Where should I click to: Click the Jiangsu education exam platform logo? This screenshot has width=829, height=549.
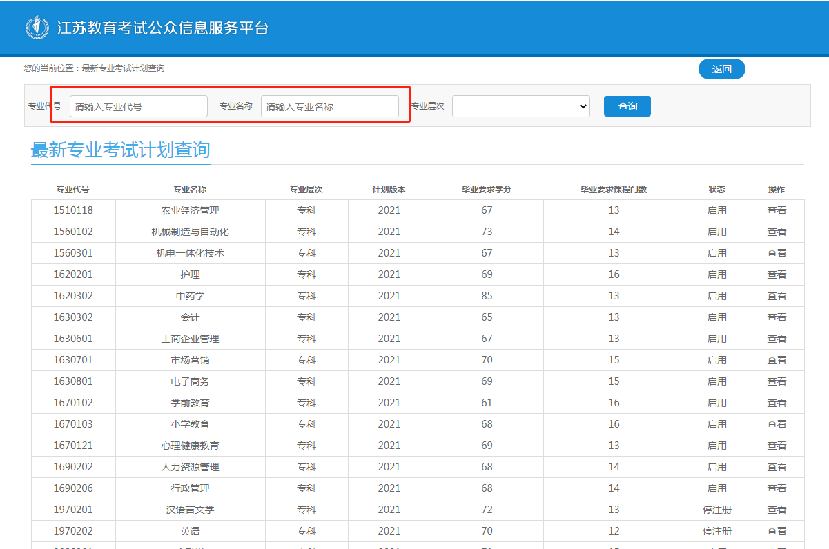tap(37, 28)
